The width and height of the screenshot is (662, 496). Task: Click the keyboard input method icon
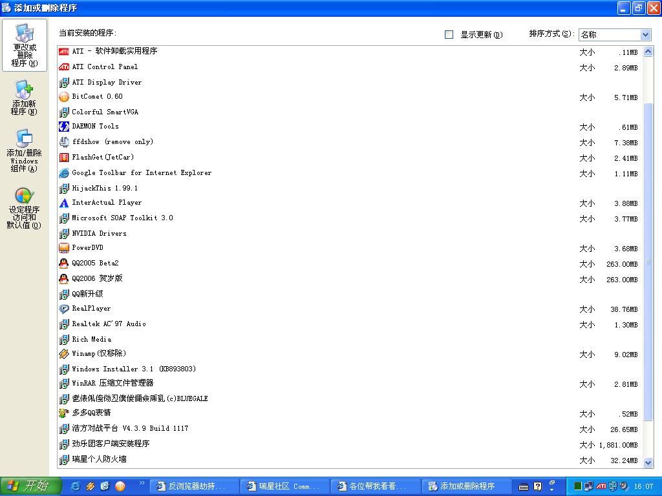coord(524,487)
